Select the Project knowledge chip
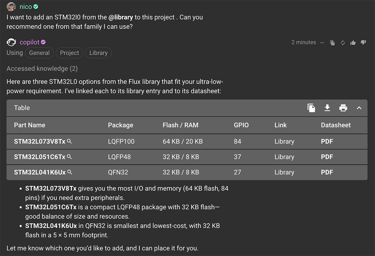Viewport: 375px width, 256px height. coord(69,53)
